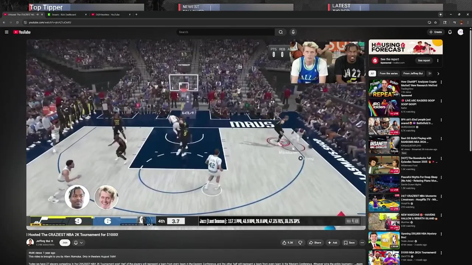The width and height of the screenshot is (472, 265).
Task: Focus the YouTube search box
Action: 226,32
